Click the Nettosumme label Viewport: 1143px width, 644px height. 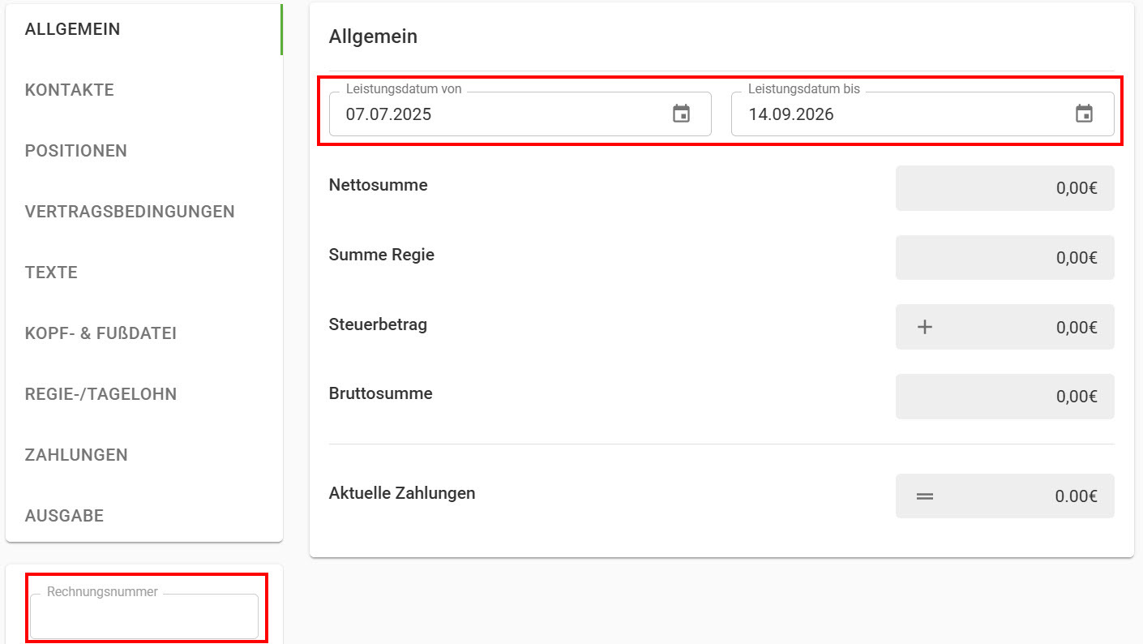click(378, 185)
